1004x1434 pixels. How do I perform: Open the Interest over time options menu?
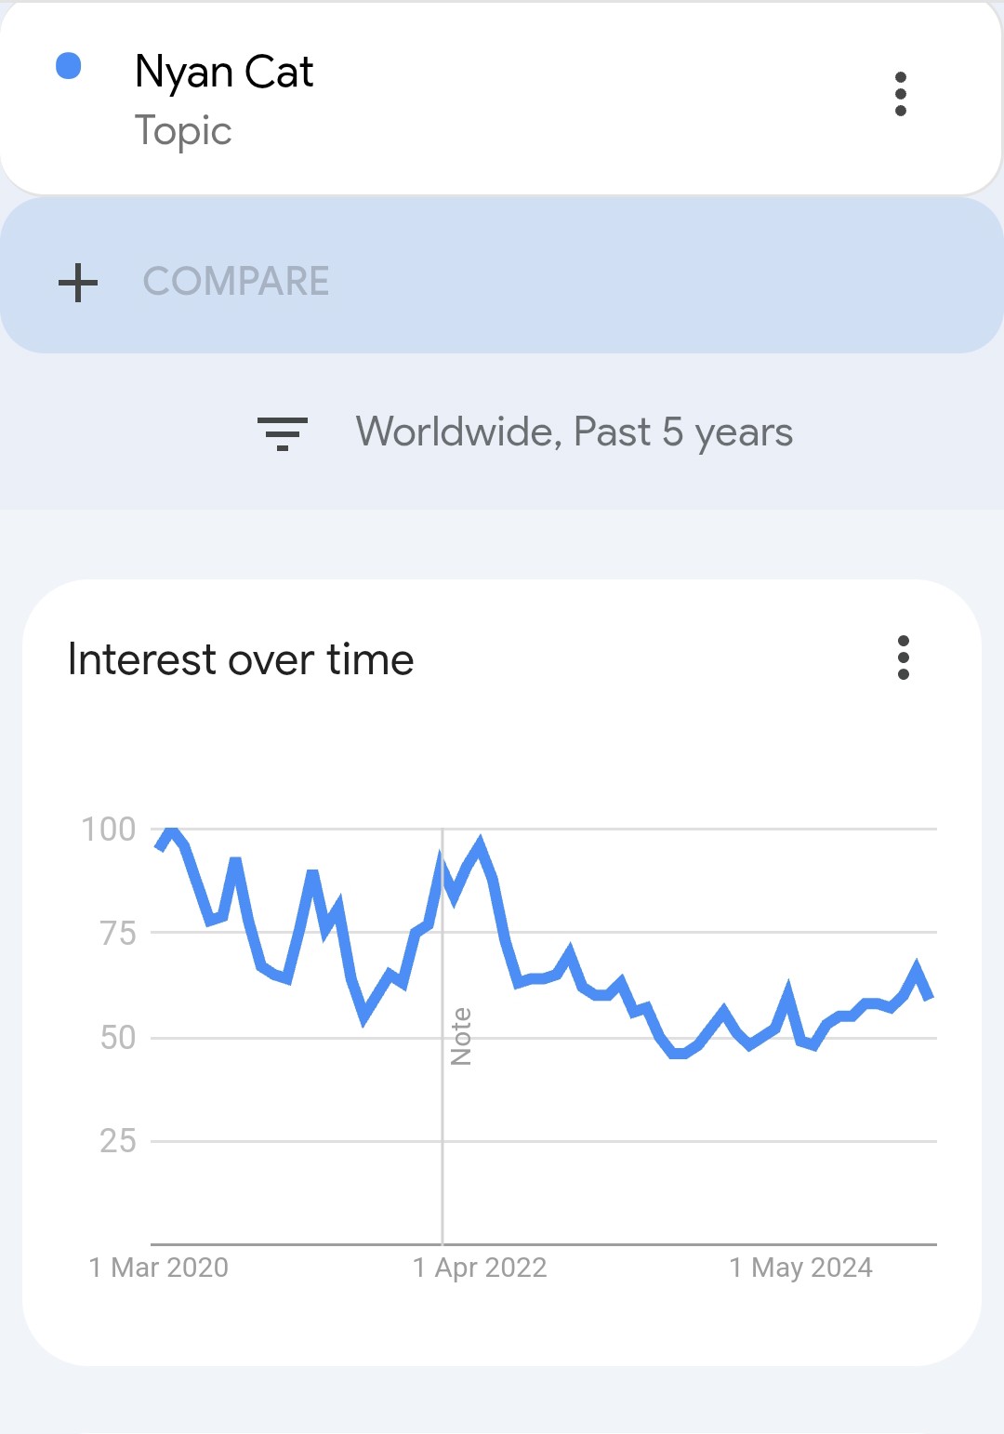point(903,657)
